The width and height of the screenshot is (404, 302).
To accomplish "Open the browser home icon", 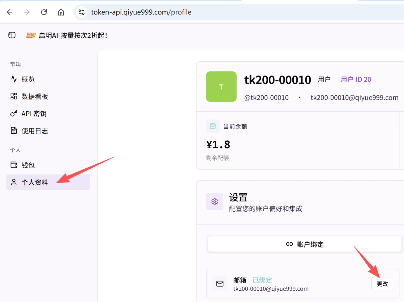I will [x=61, y=12].
